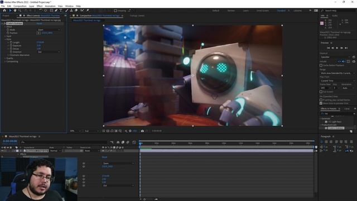
Task: Toggle layer visibility eye in timeline
Action: (2, 151)
